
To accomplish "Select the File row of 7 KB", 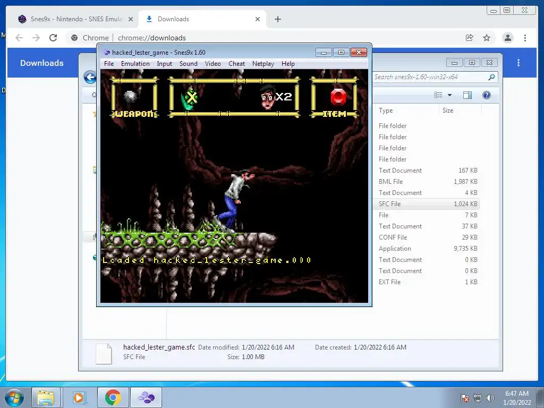I will pyautogui.click(x=428, y=215).
